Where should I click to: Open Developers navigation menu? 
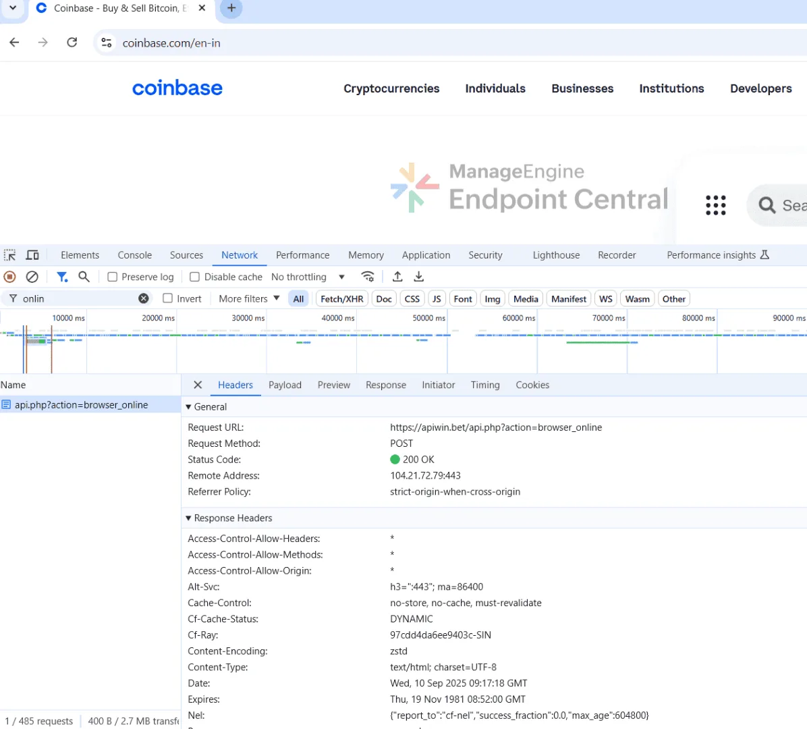pos(760,88)
